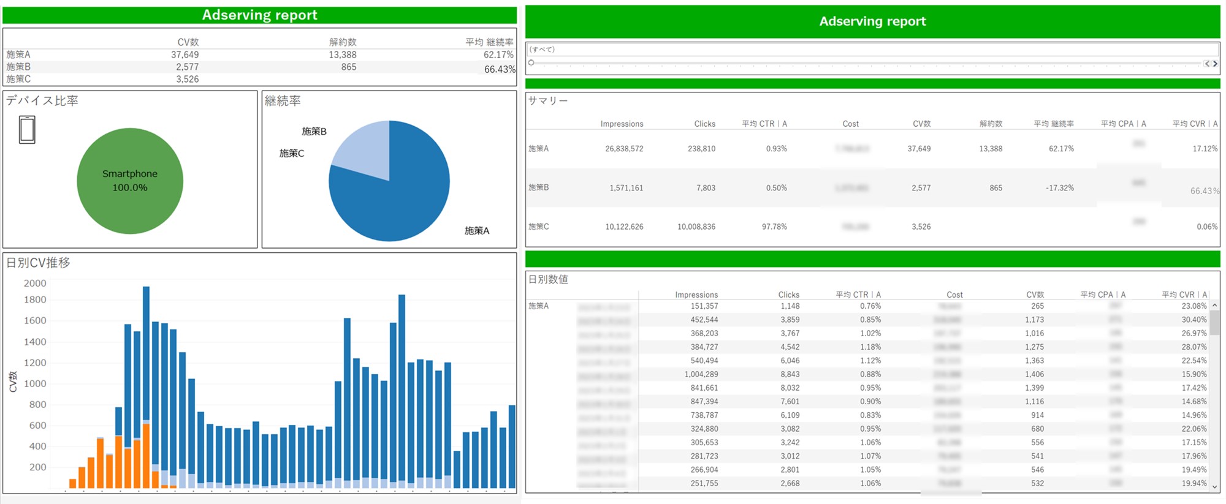Click 1,406 CV数 in 日別数値 table

1034,374
